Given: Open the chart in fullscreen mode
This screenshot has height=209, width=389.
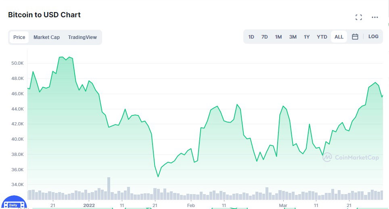Looking at the screenshot, I should (x=358, y=17).
